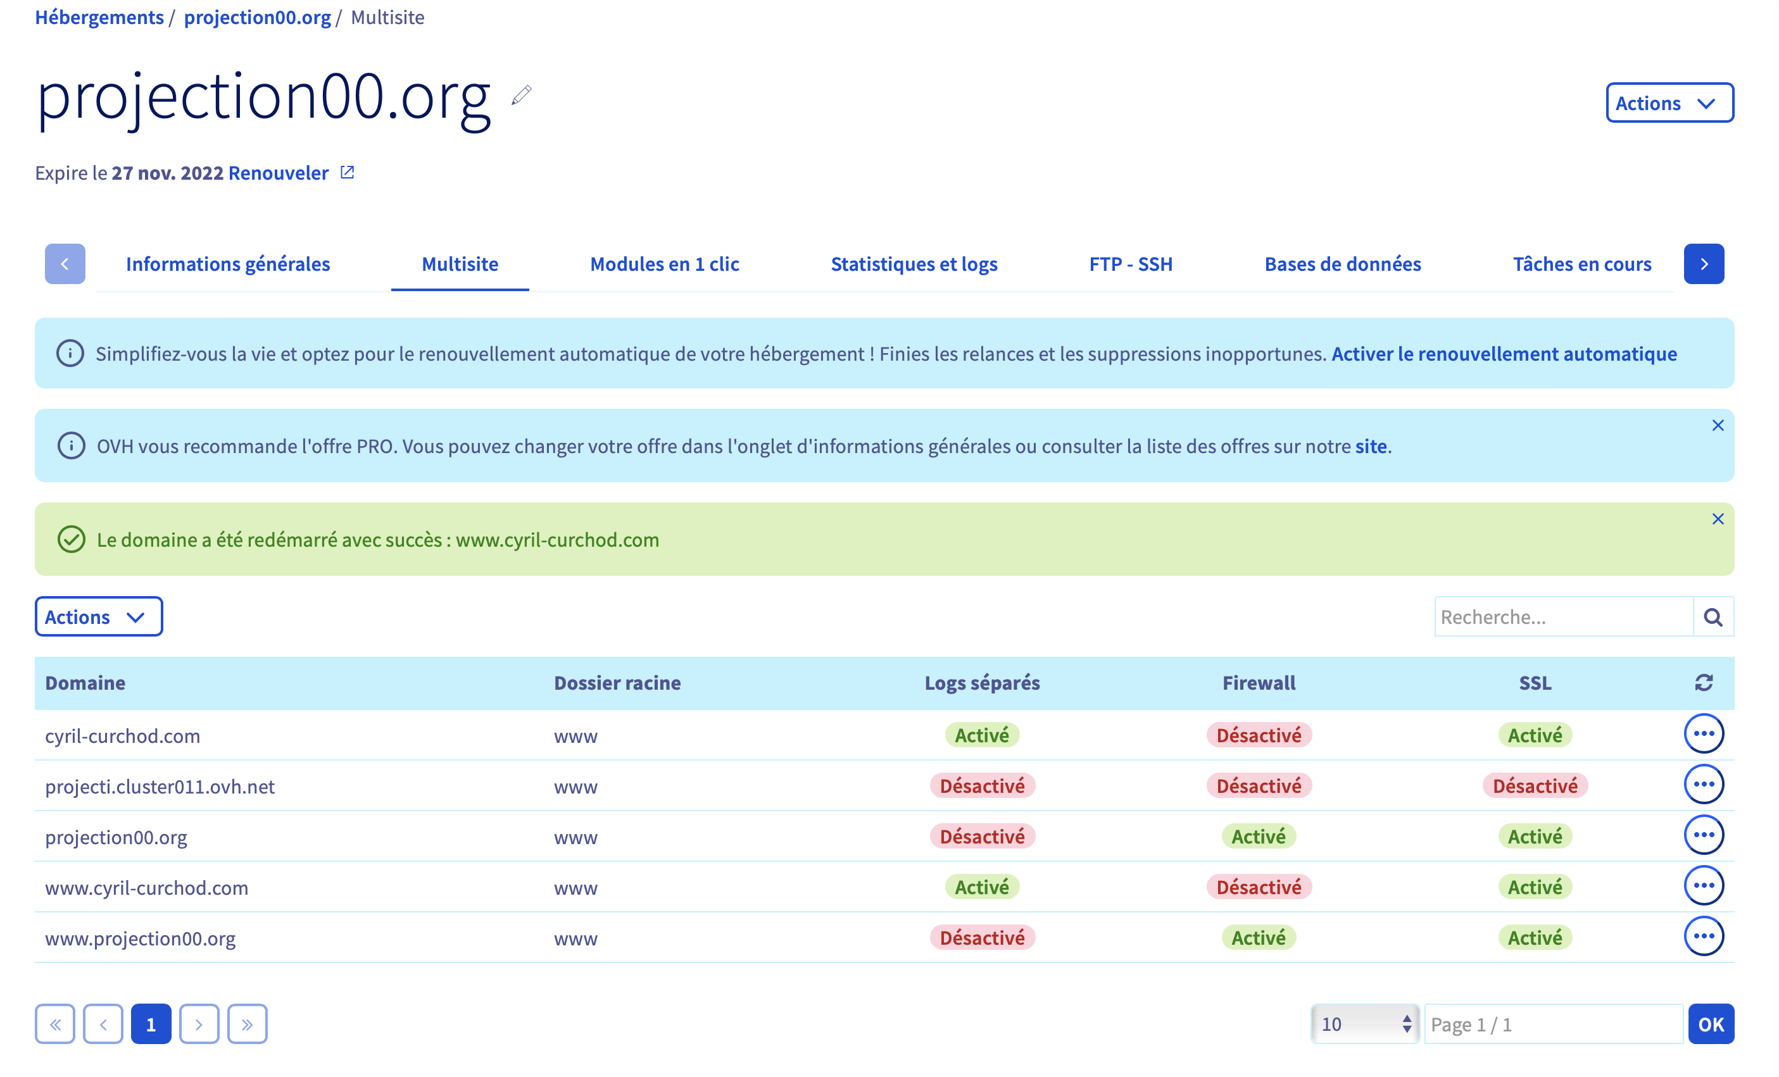This screenshot has width=1779, height=1077.
Task: Click the search magnifier icon
Action: (1713, 617)
